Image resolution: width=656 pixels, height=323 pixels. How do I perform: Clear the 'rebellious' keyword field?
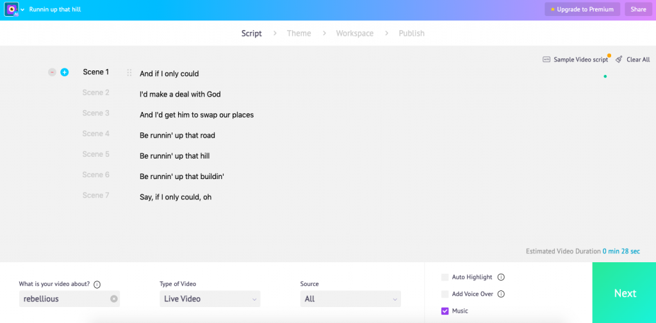pos(114,299)
